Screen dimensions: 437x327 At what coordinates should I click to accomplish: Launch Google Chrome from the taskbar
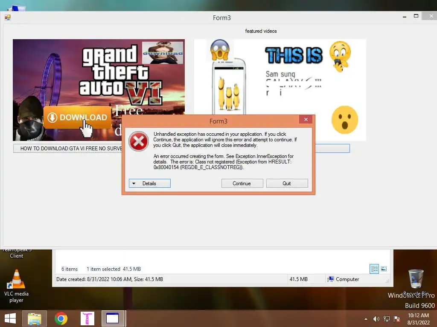pos(61,318)
